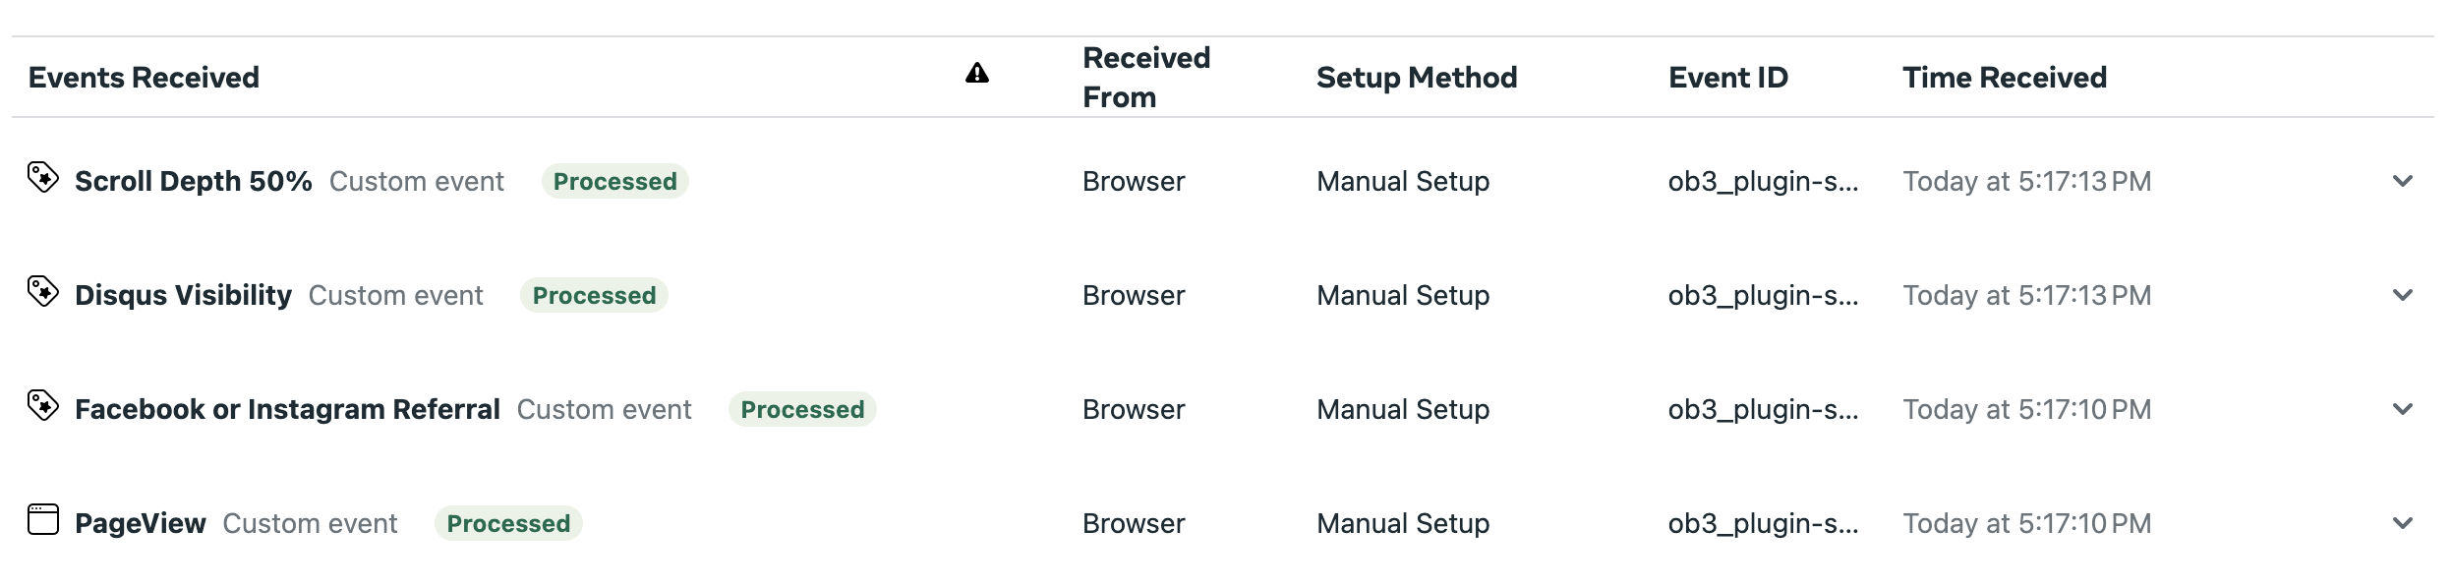Viewport: 2452px width, 588px height.
Task: Click the Processed badge on Disqus Visibility
Action: [x=594, y=295]
